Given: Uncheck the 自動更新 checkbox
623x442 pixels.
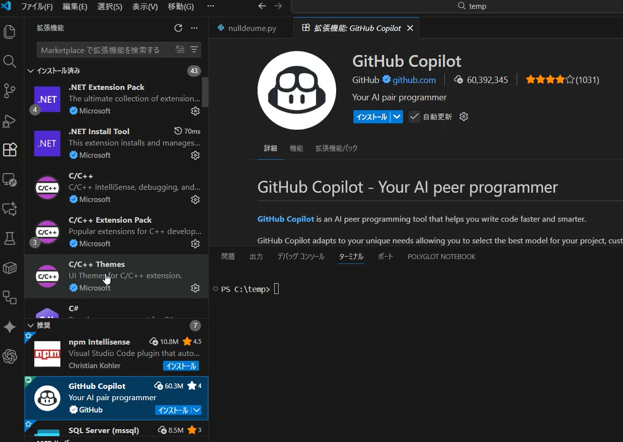Looking at the screenshot, I should [414, 116].
